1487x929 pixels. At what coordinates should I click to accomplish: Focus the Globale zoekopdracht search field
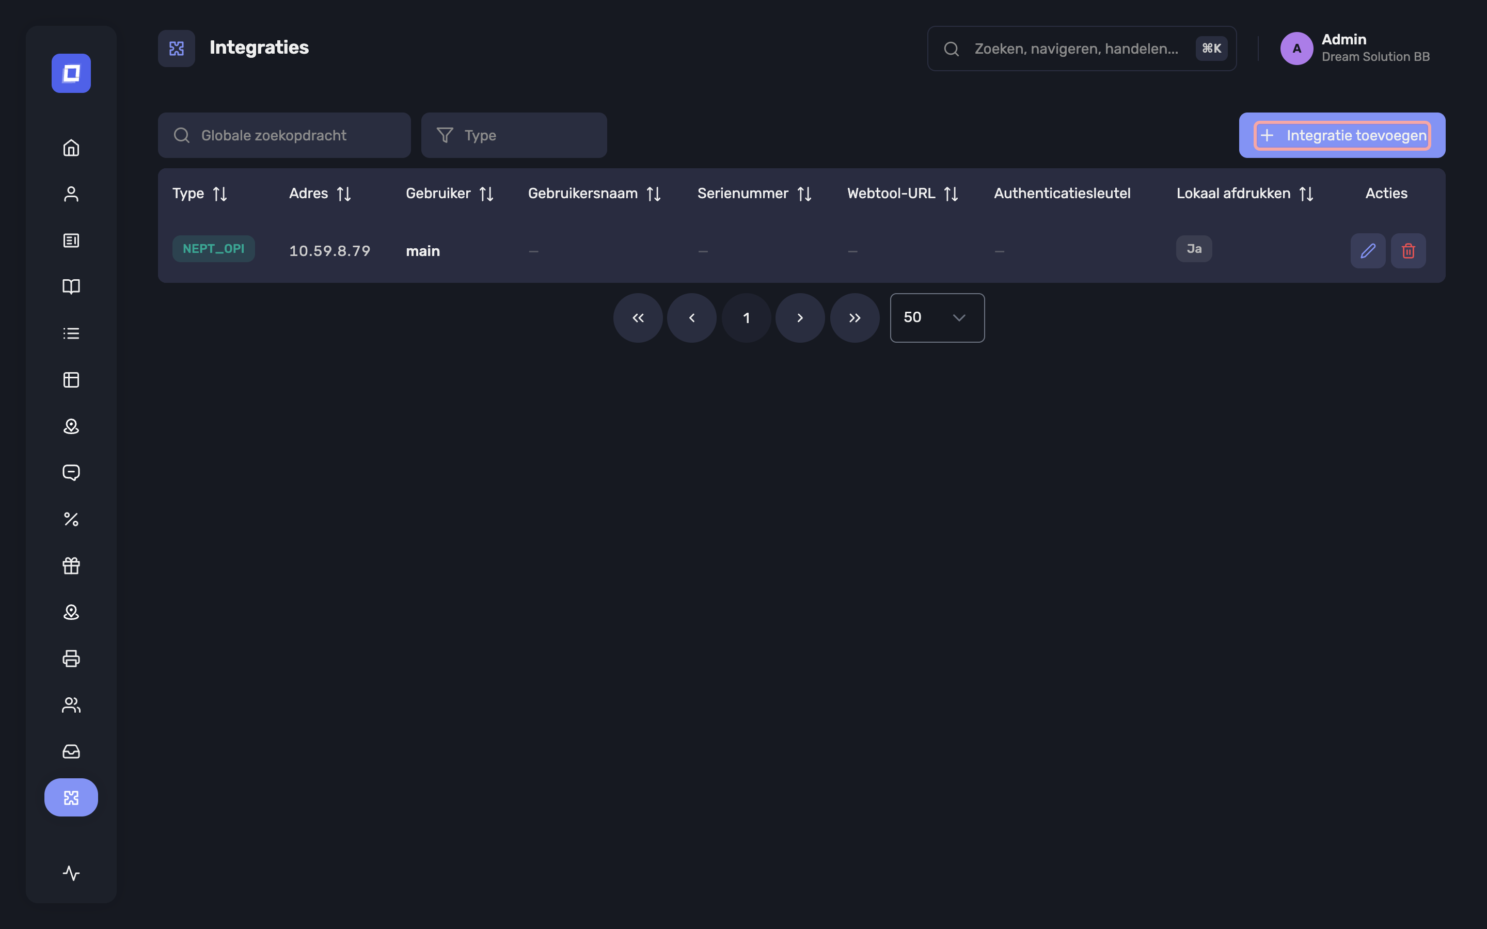[284, 135]
